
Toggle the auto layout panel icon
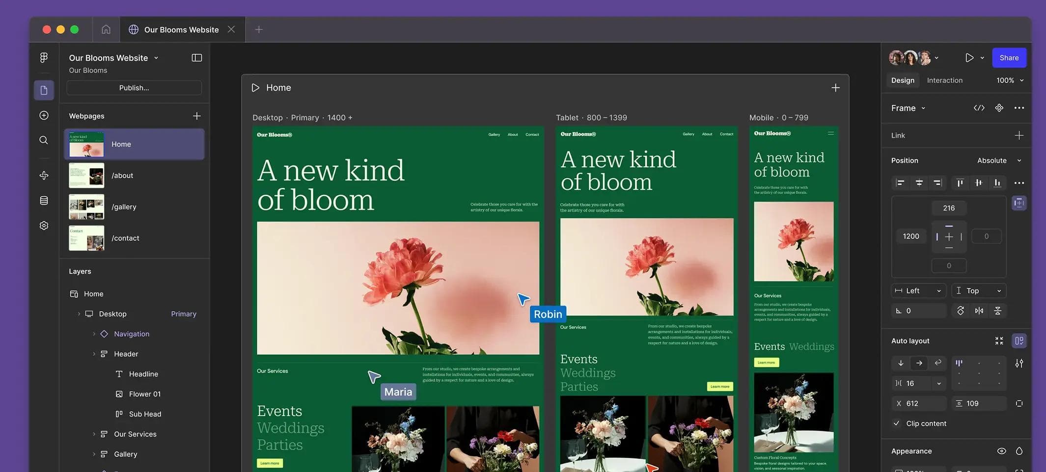click(x=1019, y=341)
